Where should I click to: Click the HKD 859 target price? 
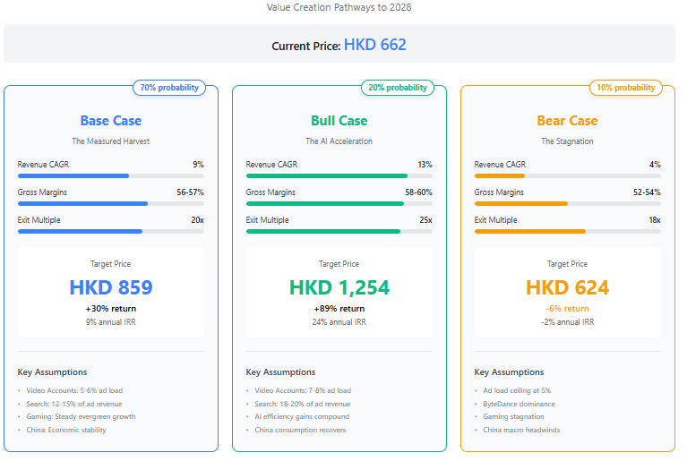click(x=111, y=287)
